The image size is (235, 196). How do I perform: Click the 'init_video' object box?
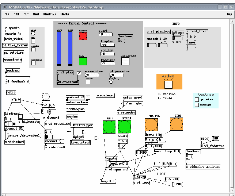point(14,39)
